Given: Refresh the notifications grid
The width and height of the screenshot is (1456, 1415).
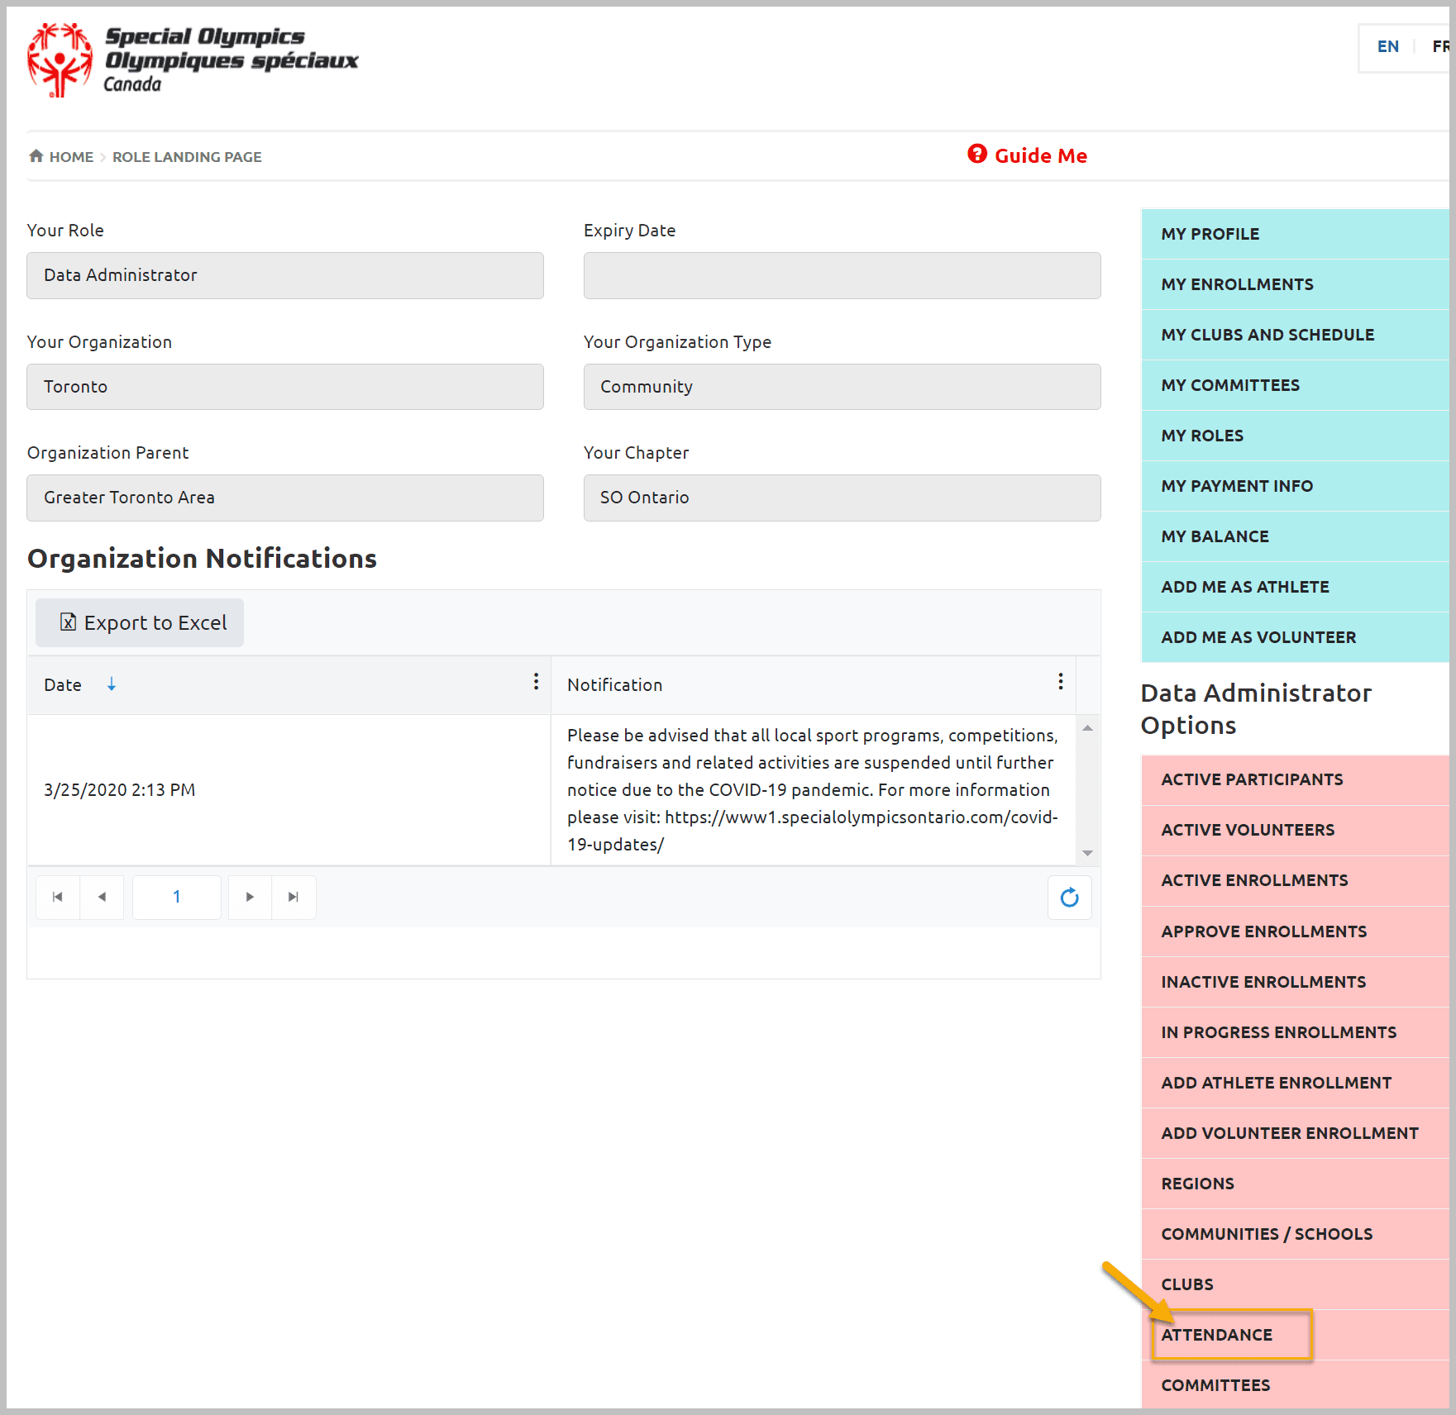Looking at the screenshot, I should point(1069,897).
